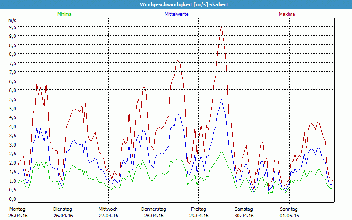Screen dimensions: 352x220
Task: Click the date 28.04.16
Action: [x=154, y=216]
